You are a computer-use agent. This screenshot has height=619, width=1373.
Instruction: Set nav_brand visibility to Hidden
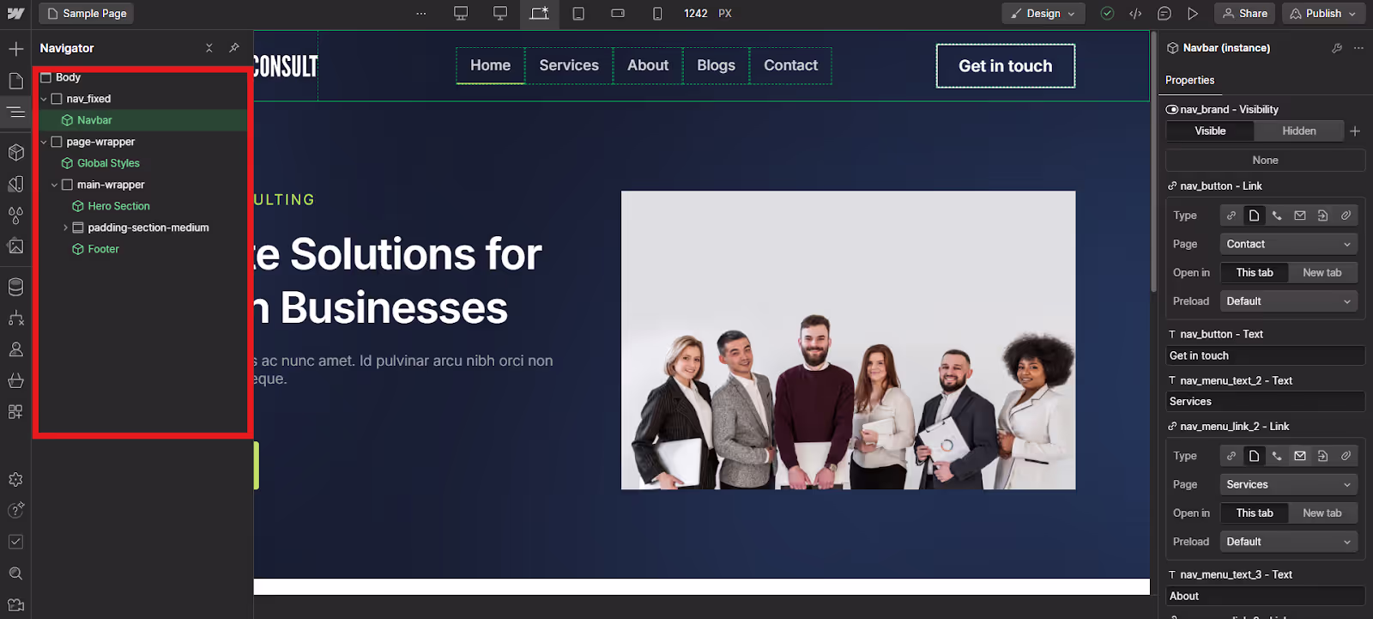(1298, 131)
